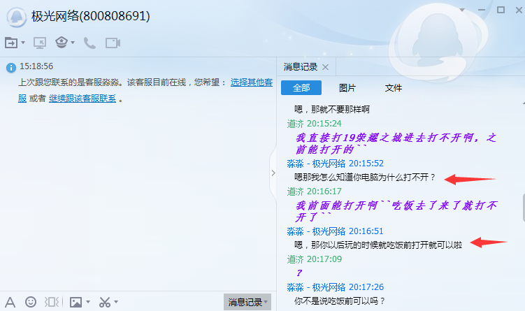Click the 选择其他客服 link

pyautogui.click(x=251, y=82)
